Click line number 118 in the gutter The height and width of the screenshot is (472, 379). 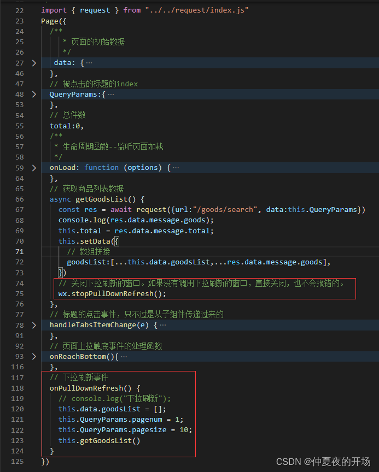18,388
